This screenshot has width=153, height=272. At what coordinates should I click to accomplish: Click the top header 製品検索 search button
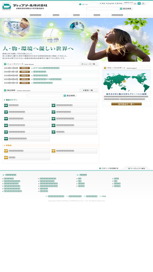tap(126, 9)
